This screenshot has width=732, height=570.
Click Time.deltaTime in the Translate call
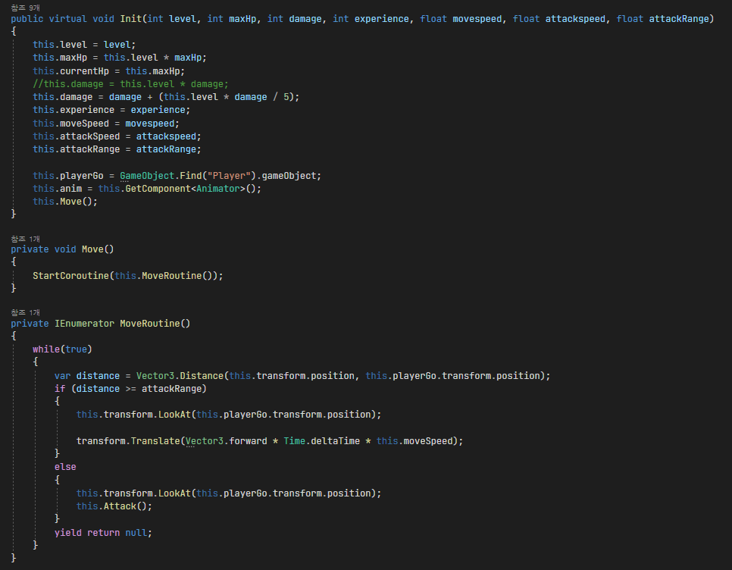coord(321,441)
